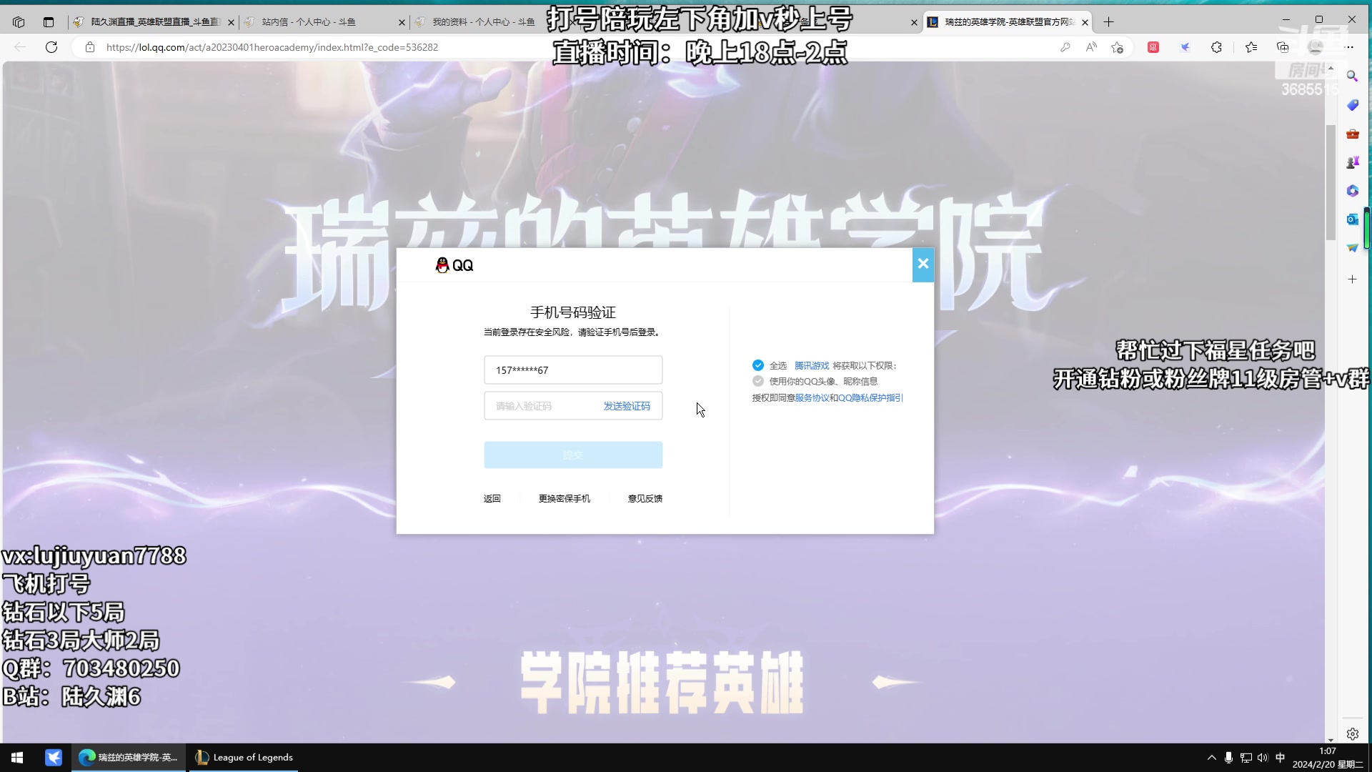Click the 意见反馈 feedback link
Image resolution: width=1372 pixels, height=772 pixels.
pos(645,499)
